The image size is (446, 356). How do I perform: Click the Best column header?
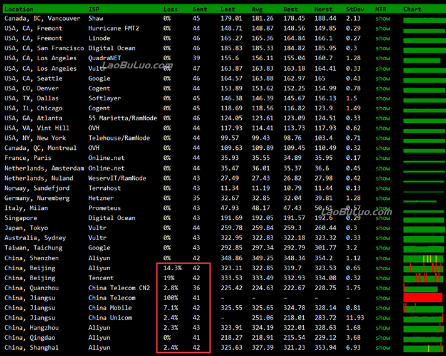pos(291,9)
